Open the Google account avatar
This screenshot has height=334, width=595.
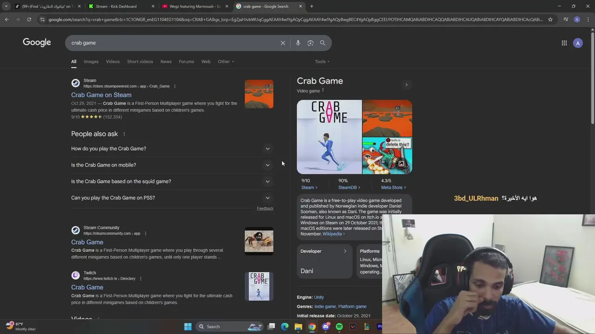point(578,43)
